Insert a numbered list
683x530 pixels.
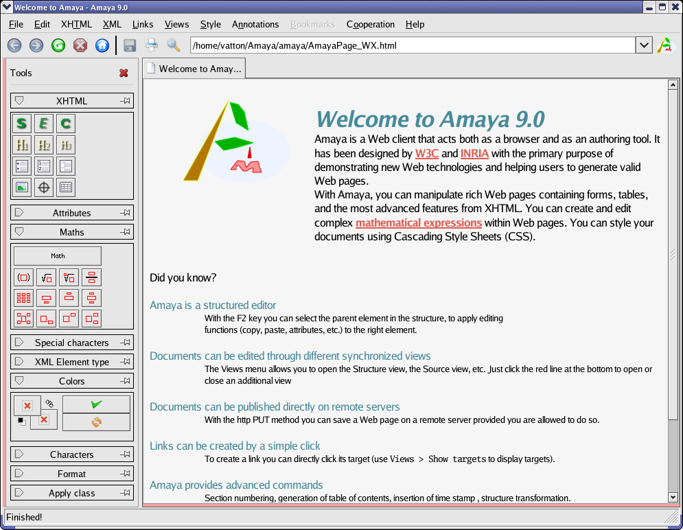point(43,166)
